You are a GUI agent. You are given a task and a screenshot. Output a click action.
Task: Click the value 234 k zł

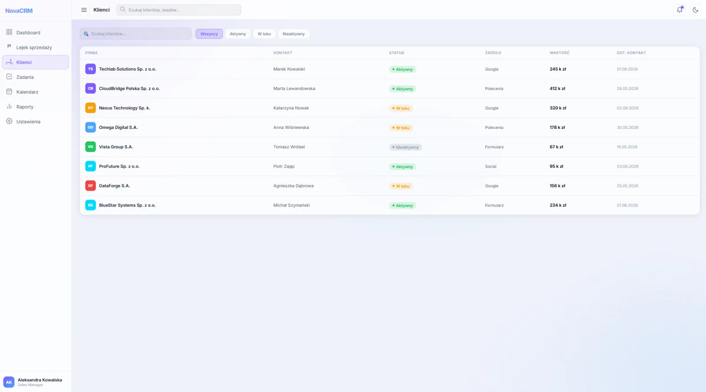[558, 205]
